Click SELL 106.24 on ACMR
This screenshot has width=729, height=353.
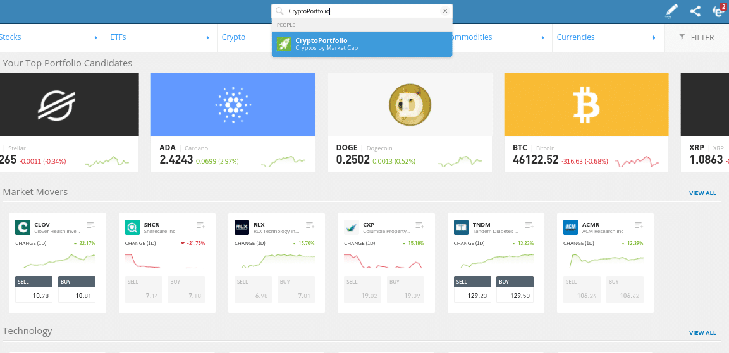point(582,289)
